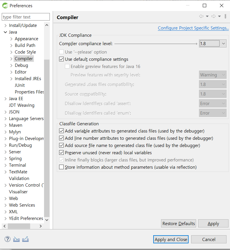Expand the Web Services node

(6, 205)
